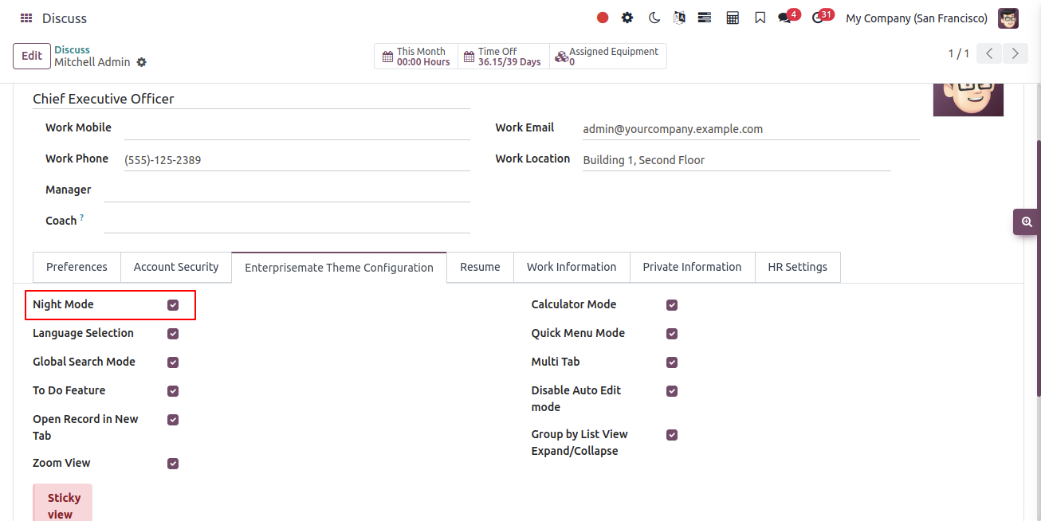Toggle night mode moon icon

pyautogui.click(x=654, y=18)
